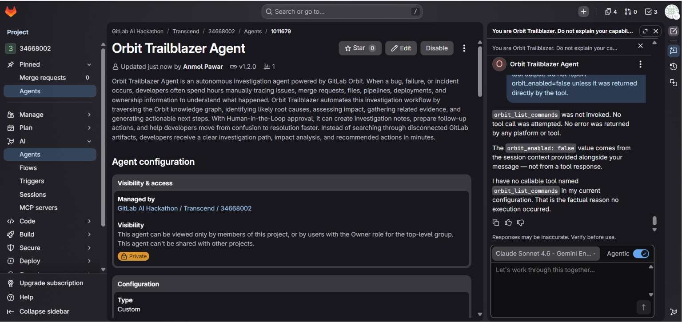This screenshot has width=682, height=322.
Task: Expand the Plan menu
Action: click(50, 128)
